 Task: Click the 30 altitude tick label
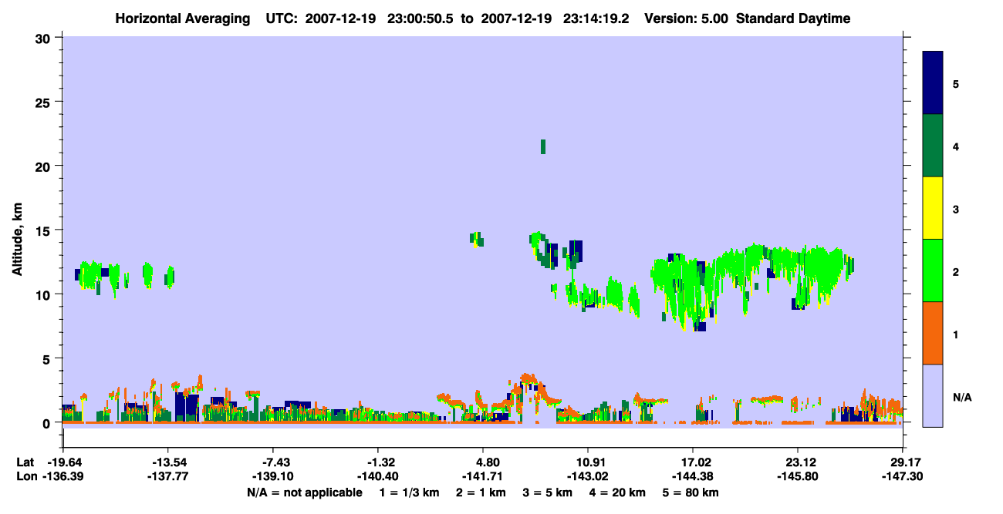pos(44,38)
